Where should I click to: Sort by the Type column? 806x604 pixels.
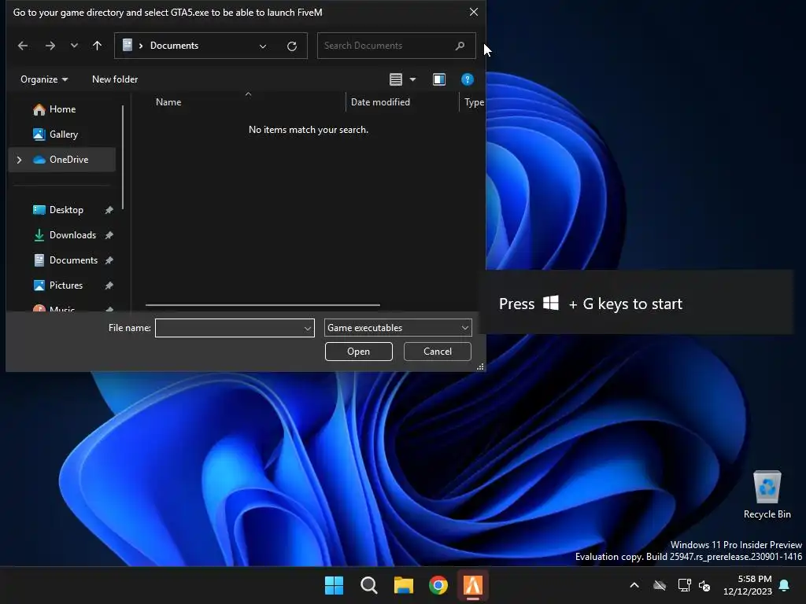click(x=474, y=102)
